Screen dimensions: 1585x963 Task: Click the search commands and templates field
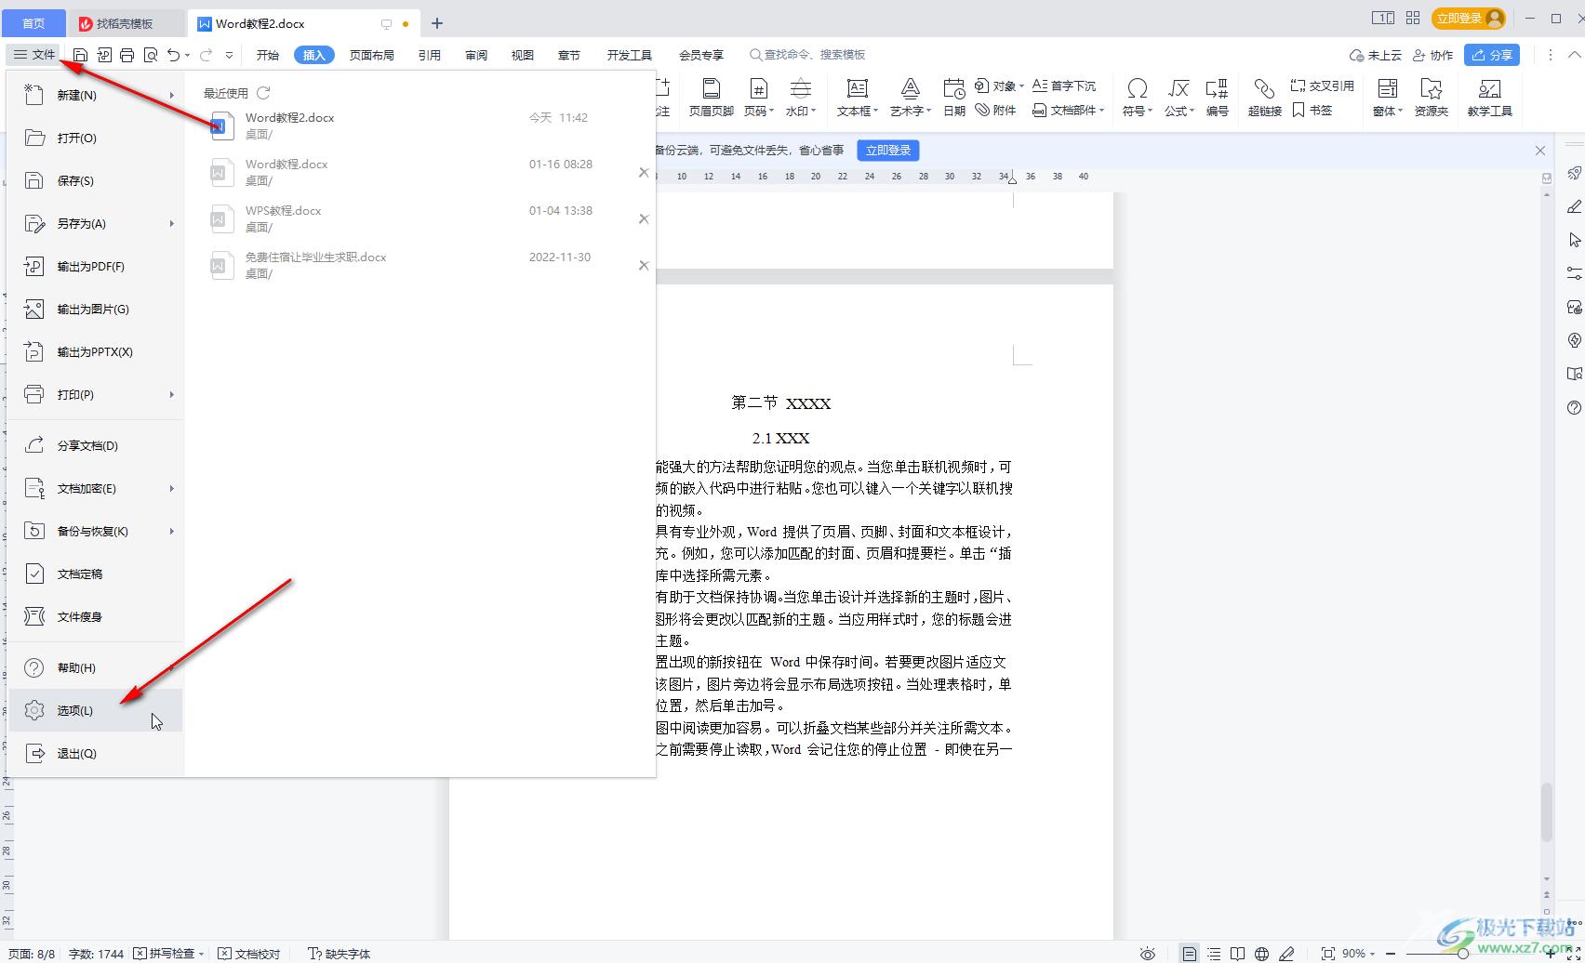(807, 55)
